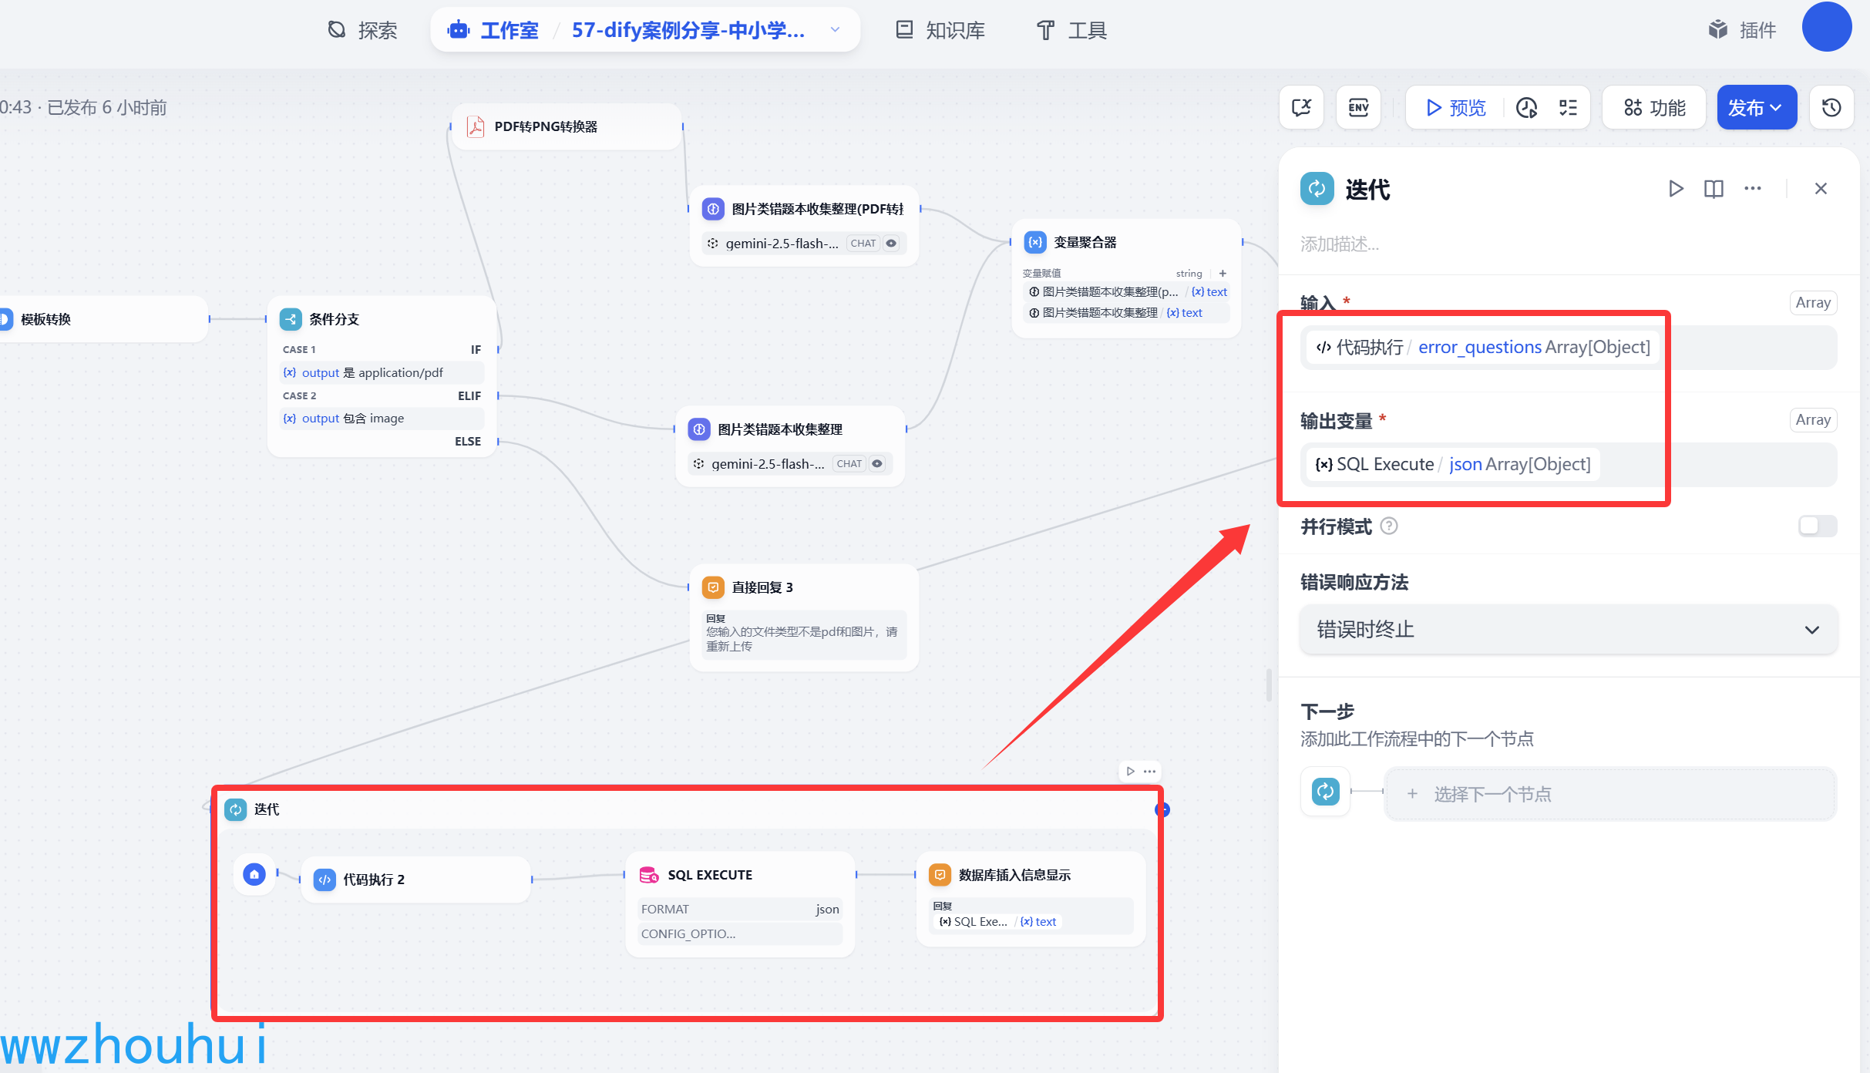Open the version history clock icon

tap(1831, 108)
